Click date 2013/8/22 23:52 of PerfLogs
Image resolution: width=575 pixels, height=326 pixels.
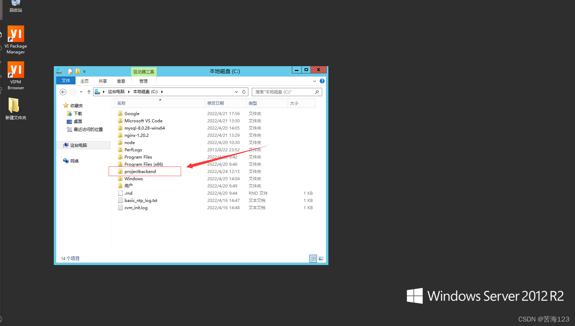coord(223,150)
